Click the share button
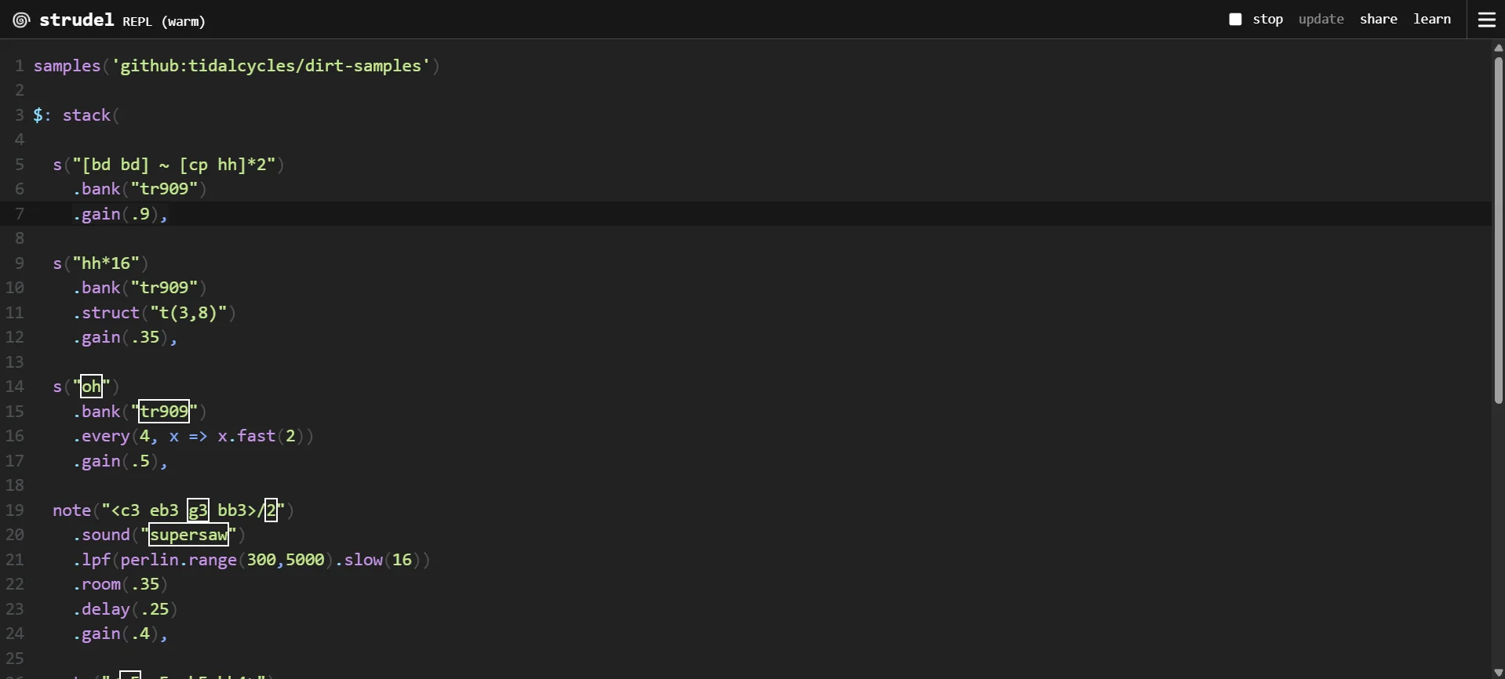This screenshot has width=1505, height=679. tap(1379, 20)
